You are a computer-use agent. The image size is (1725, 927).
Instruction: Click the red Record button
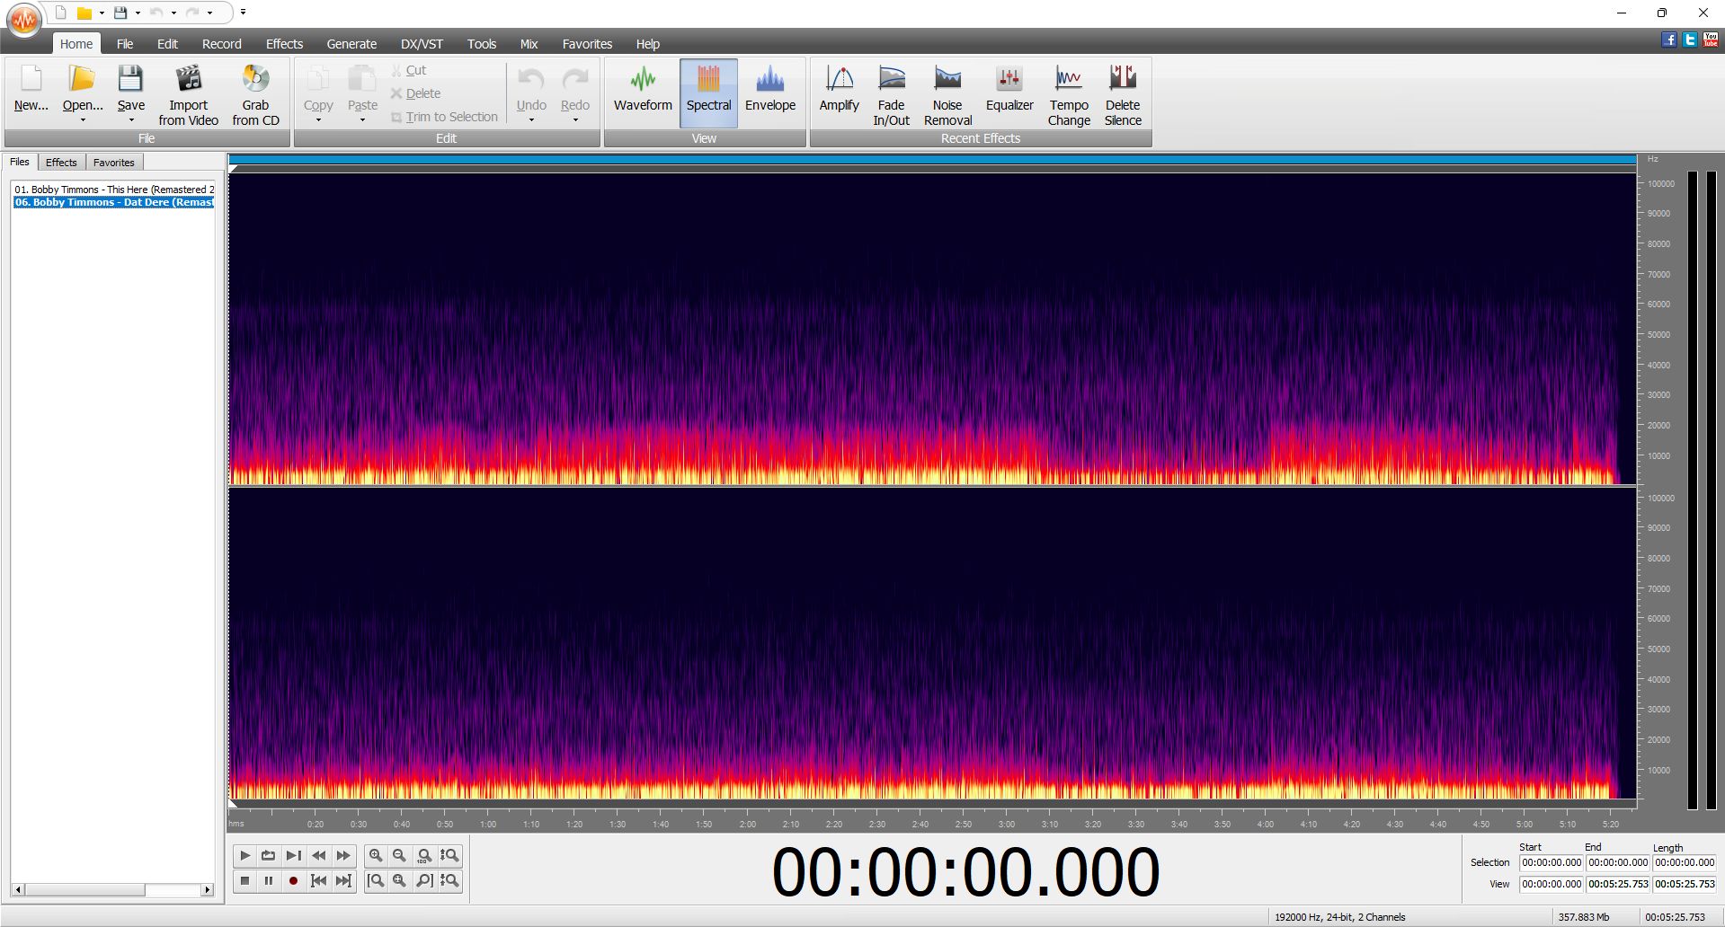(x=293, y=881)
